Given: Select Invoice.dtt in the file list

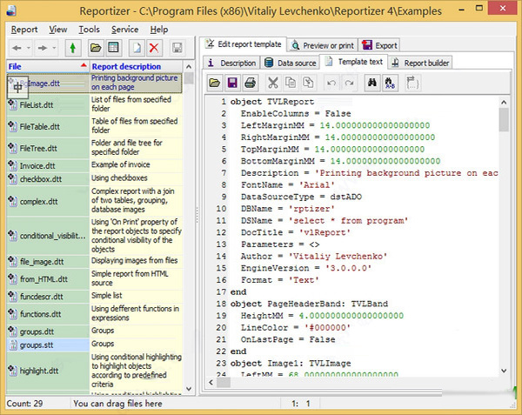Looking at the screenshot, I should tap(37, 164).
